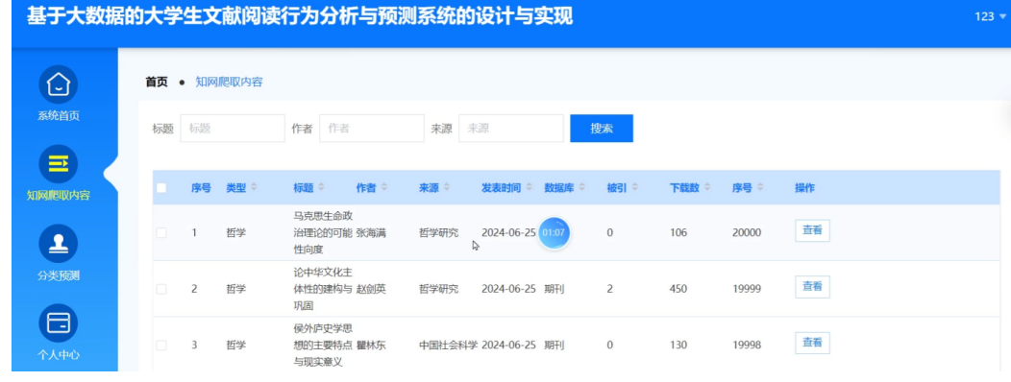Select the 知网爬取内容 sidebar label
Screen dimensions: 1011x382
point(59,195)
